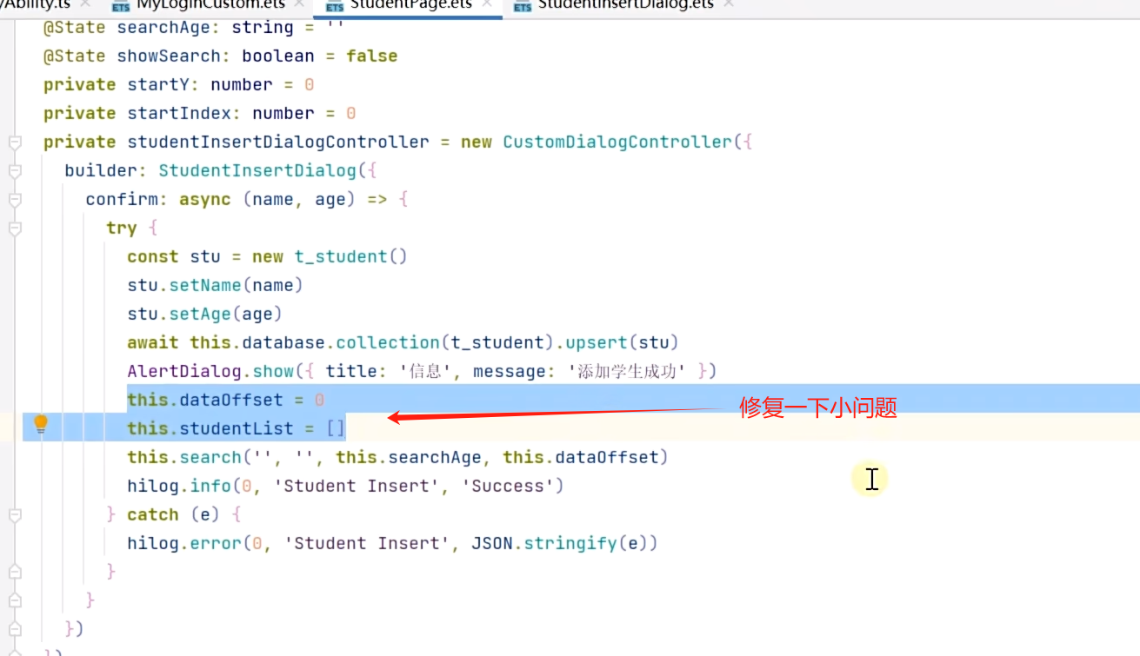The width and height of the screenshot is (1140, 656).
Task: Click the empty array [] literal
Action: point(336,428)
